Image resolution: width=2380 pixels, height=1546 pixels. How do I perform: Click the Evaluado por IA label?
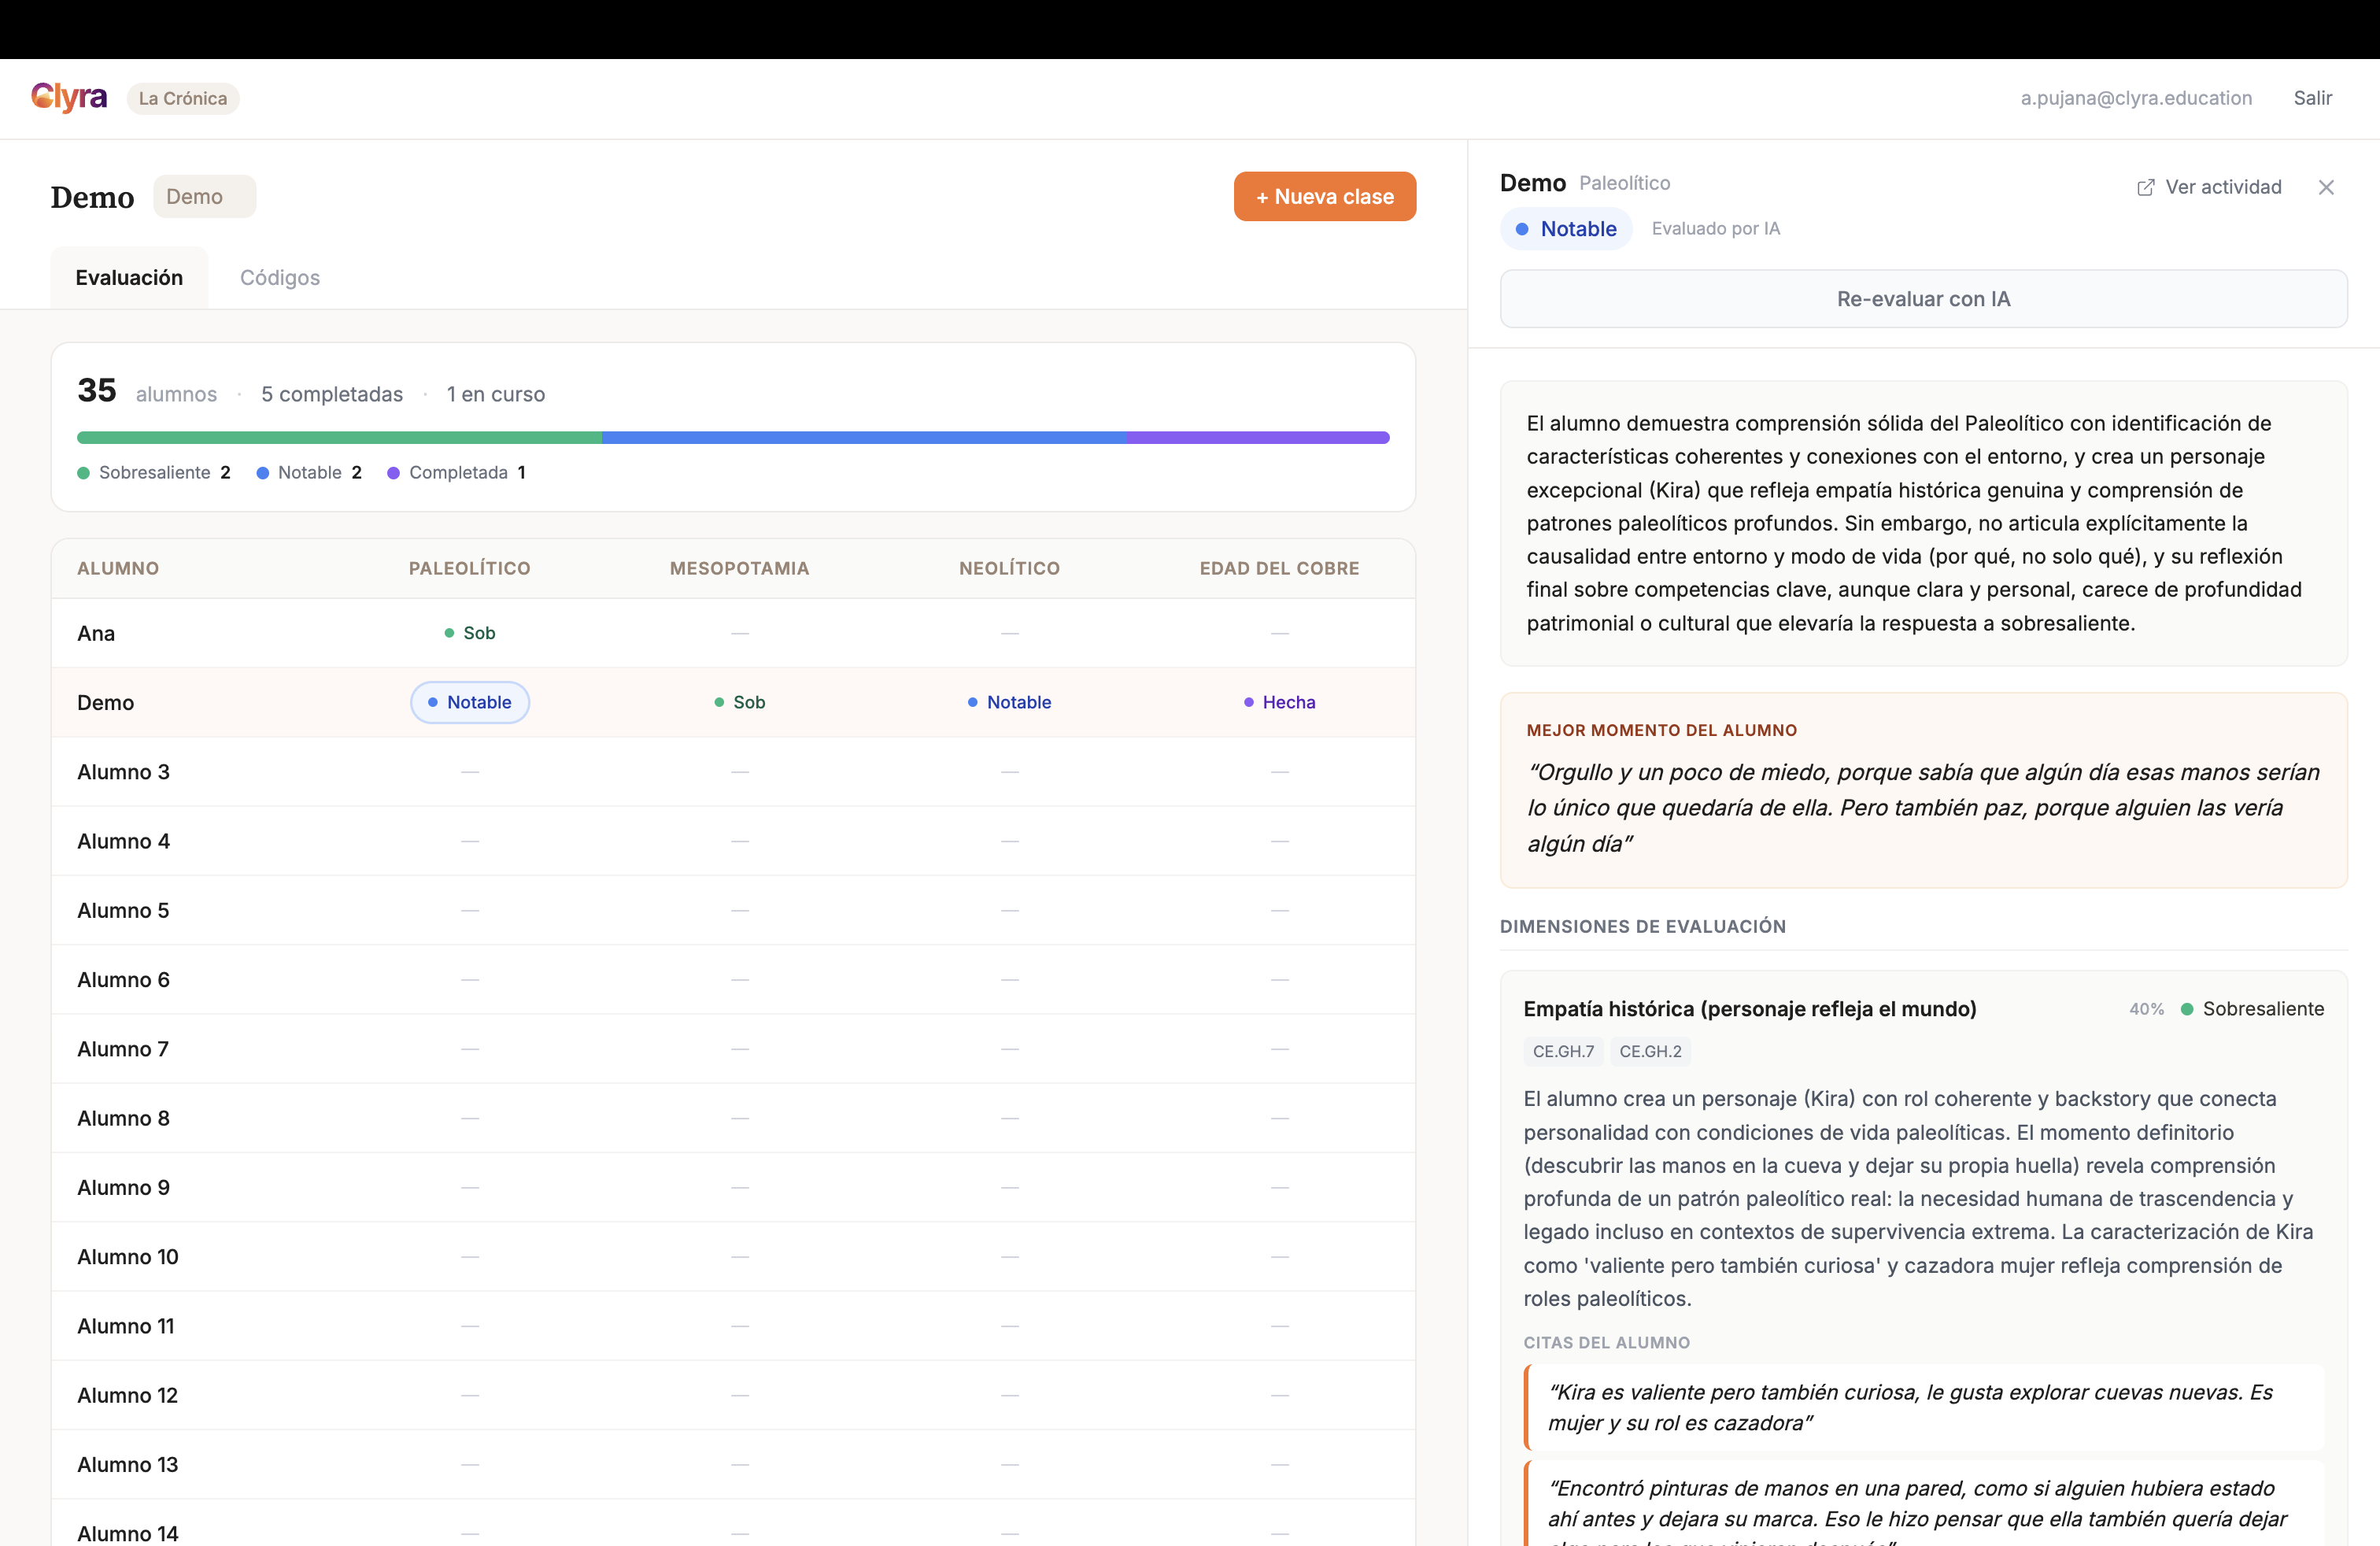(x=1716, y=229)
